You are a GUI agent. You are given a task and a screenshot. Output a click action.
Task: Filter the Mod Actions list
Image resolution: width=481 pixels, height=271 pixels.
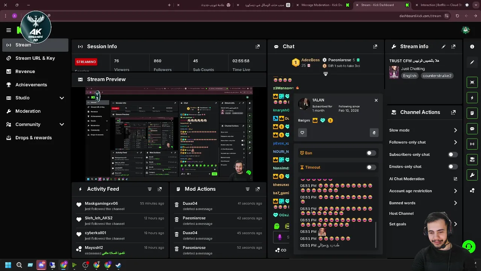[248, 189]
